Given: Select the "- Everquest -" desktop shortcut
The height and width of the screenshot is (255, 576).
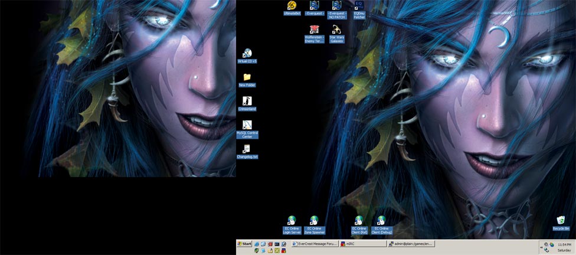Looking at the screenshot, I should pyautogui.click(x=314, y=8).
